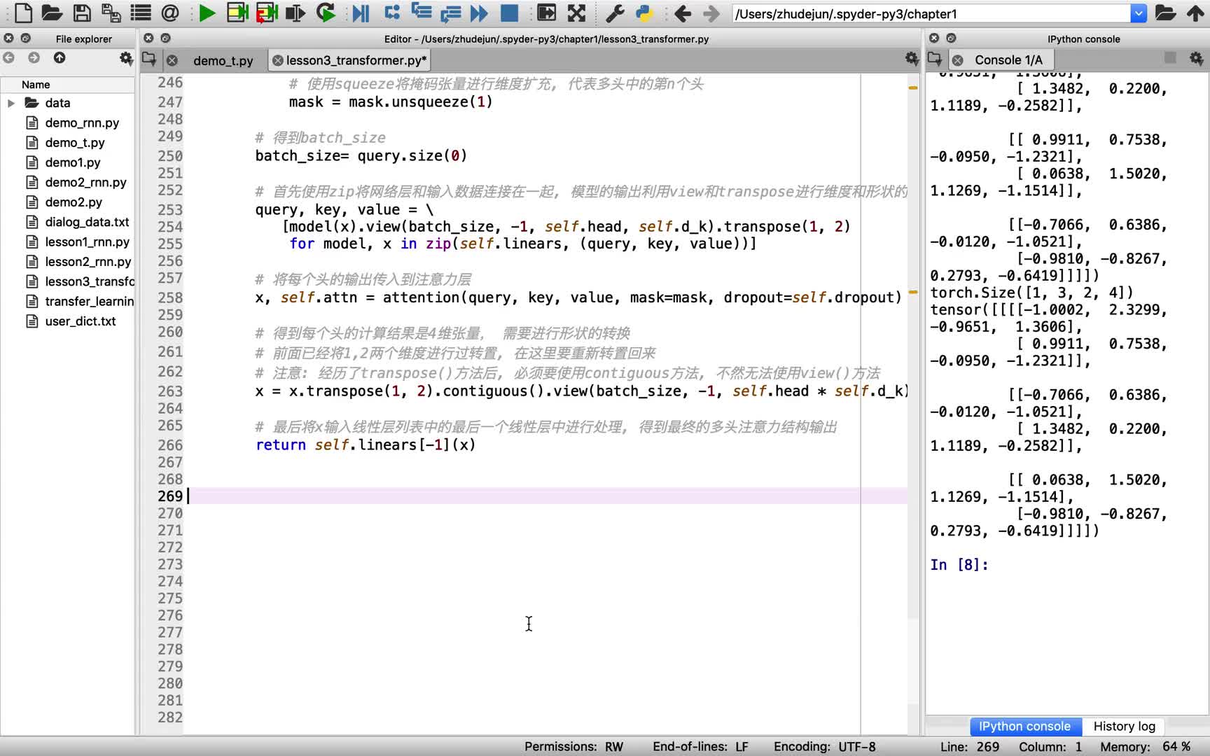
Task: Open the @ symbol finder
Action: tap(170, 13)
